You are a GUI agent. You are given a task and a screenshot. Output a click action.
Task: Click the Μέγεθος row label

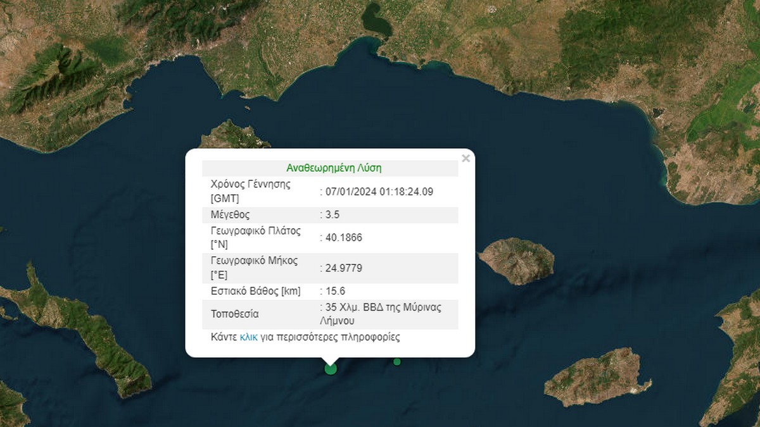[231, 214]
